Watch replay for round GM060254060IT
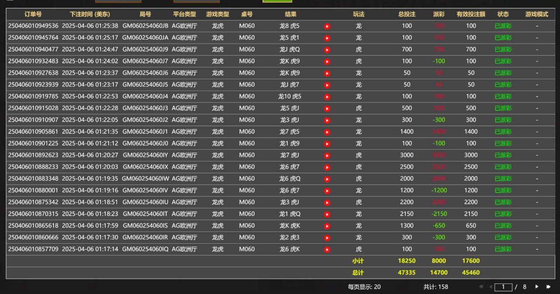The image size is (560, 294). point(327,214)
